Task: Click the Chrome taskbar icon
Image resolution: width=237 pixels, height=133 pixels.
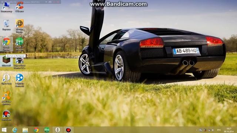Action: click(x=36, y=130)
